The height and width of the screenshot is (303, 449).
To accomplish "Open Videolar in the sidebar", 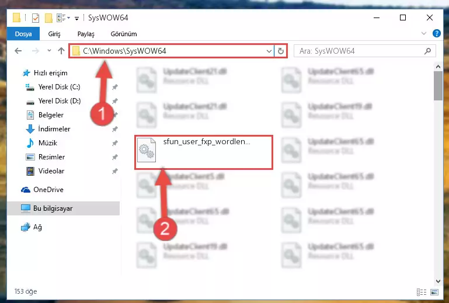I will pos(51,170).
